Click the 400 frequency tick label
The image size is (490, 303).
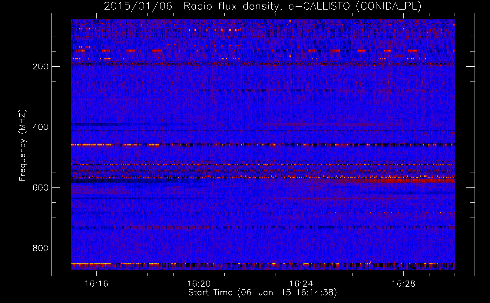41,127
